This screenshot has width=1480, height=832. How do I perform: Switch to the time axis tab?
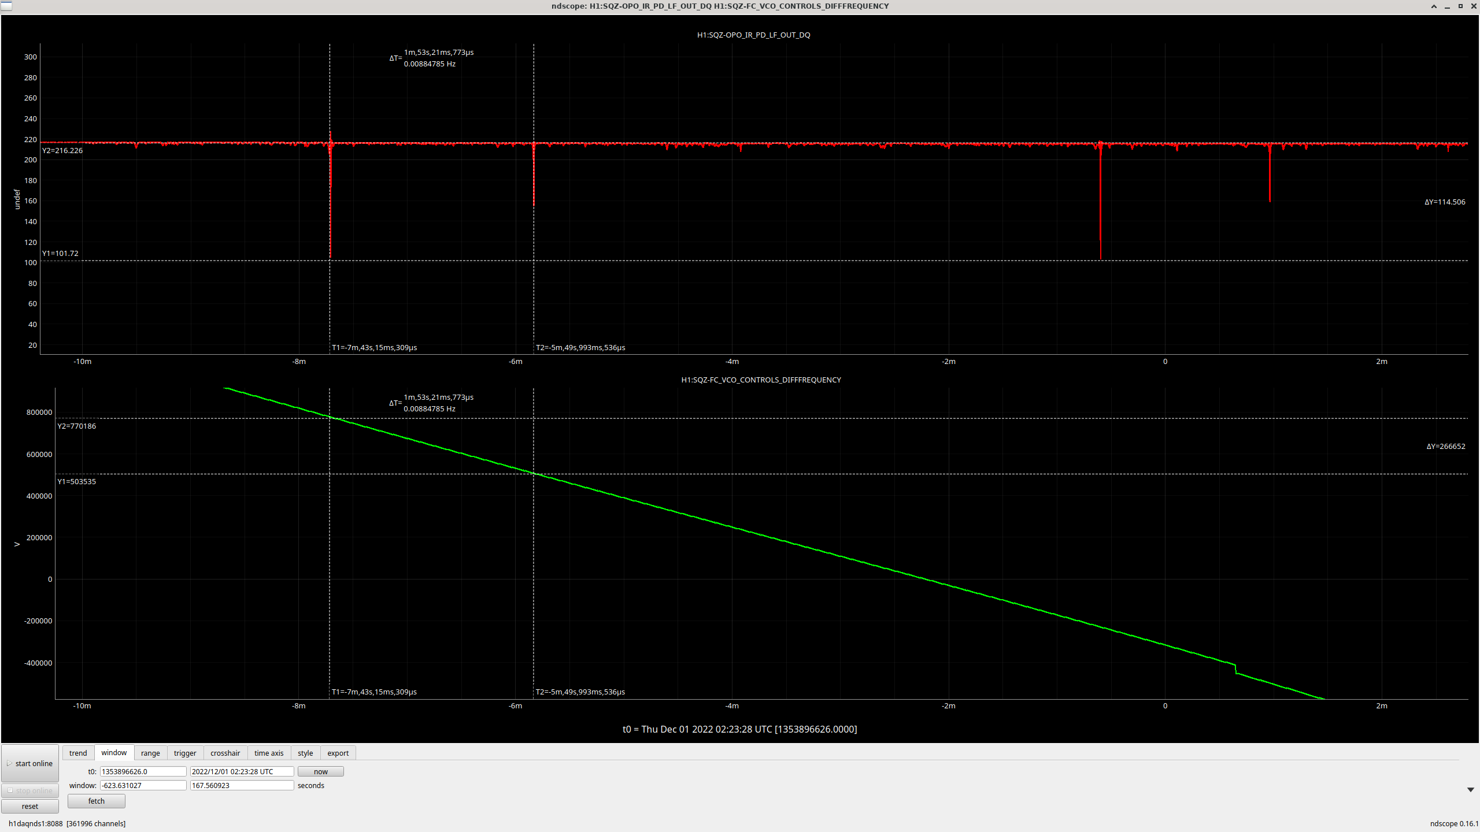tap(269, 753)
